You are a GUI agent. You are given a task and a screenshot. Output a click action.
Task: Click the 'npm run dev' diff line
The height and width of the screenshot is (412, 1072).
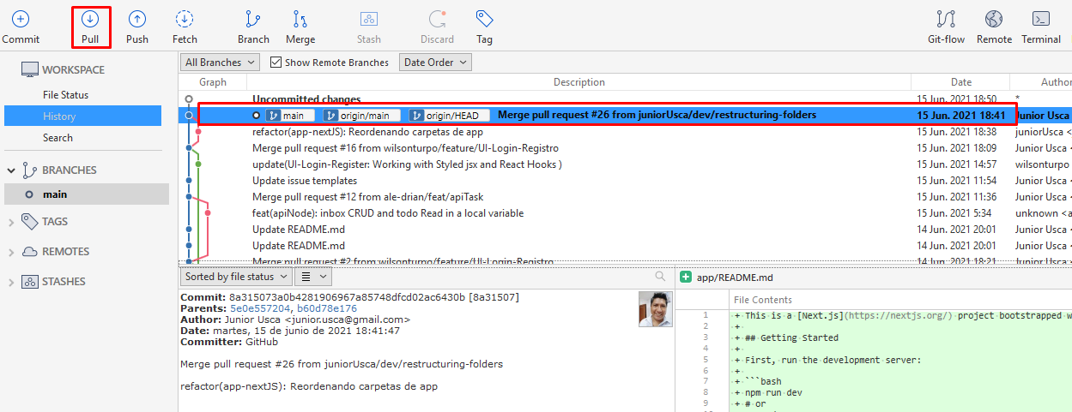894,392
